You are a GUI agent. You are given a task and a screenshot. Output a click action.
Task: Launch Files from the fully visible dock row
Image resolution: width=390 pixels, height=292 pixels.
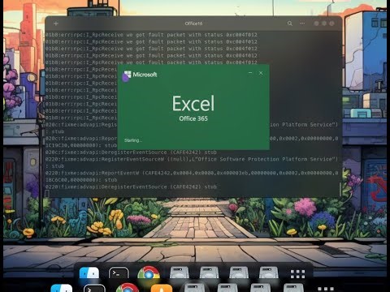point(89,273)
